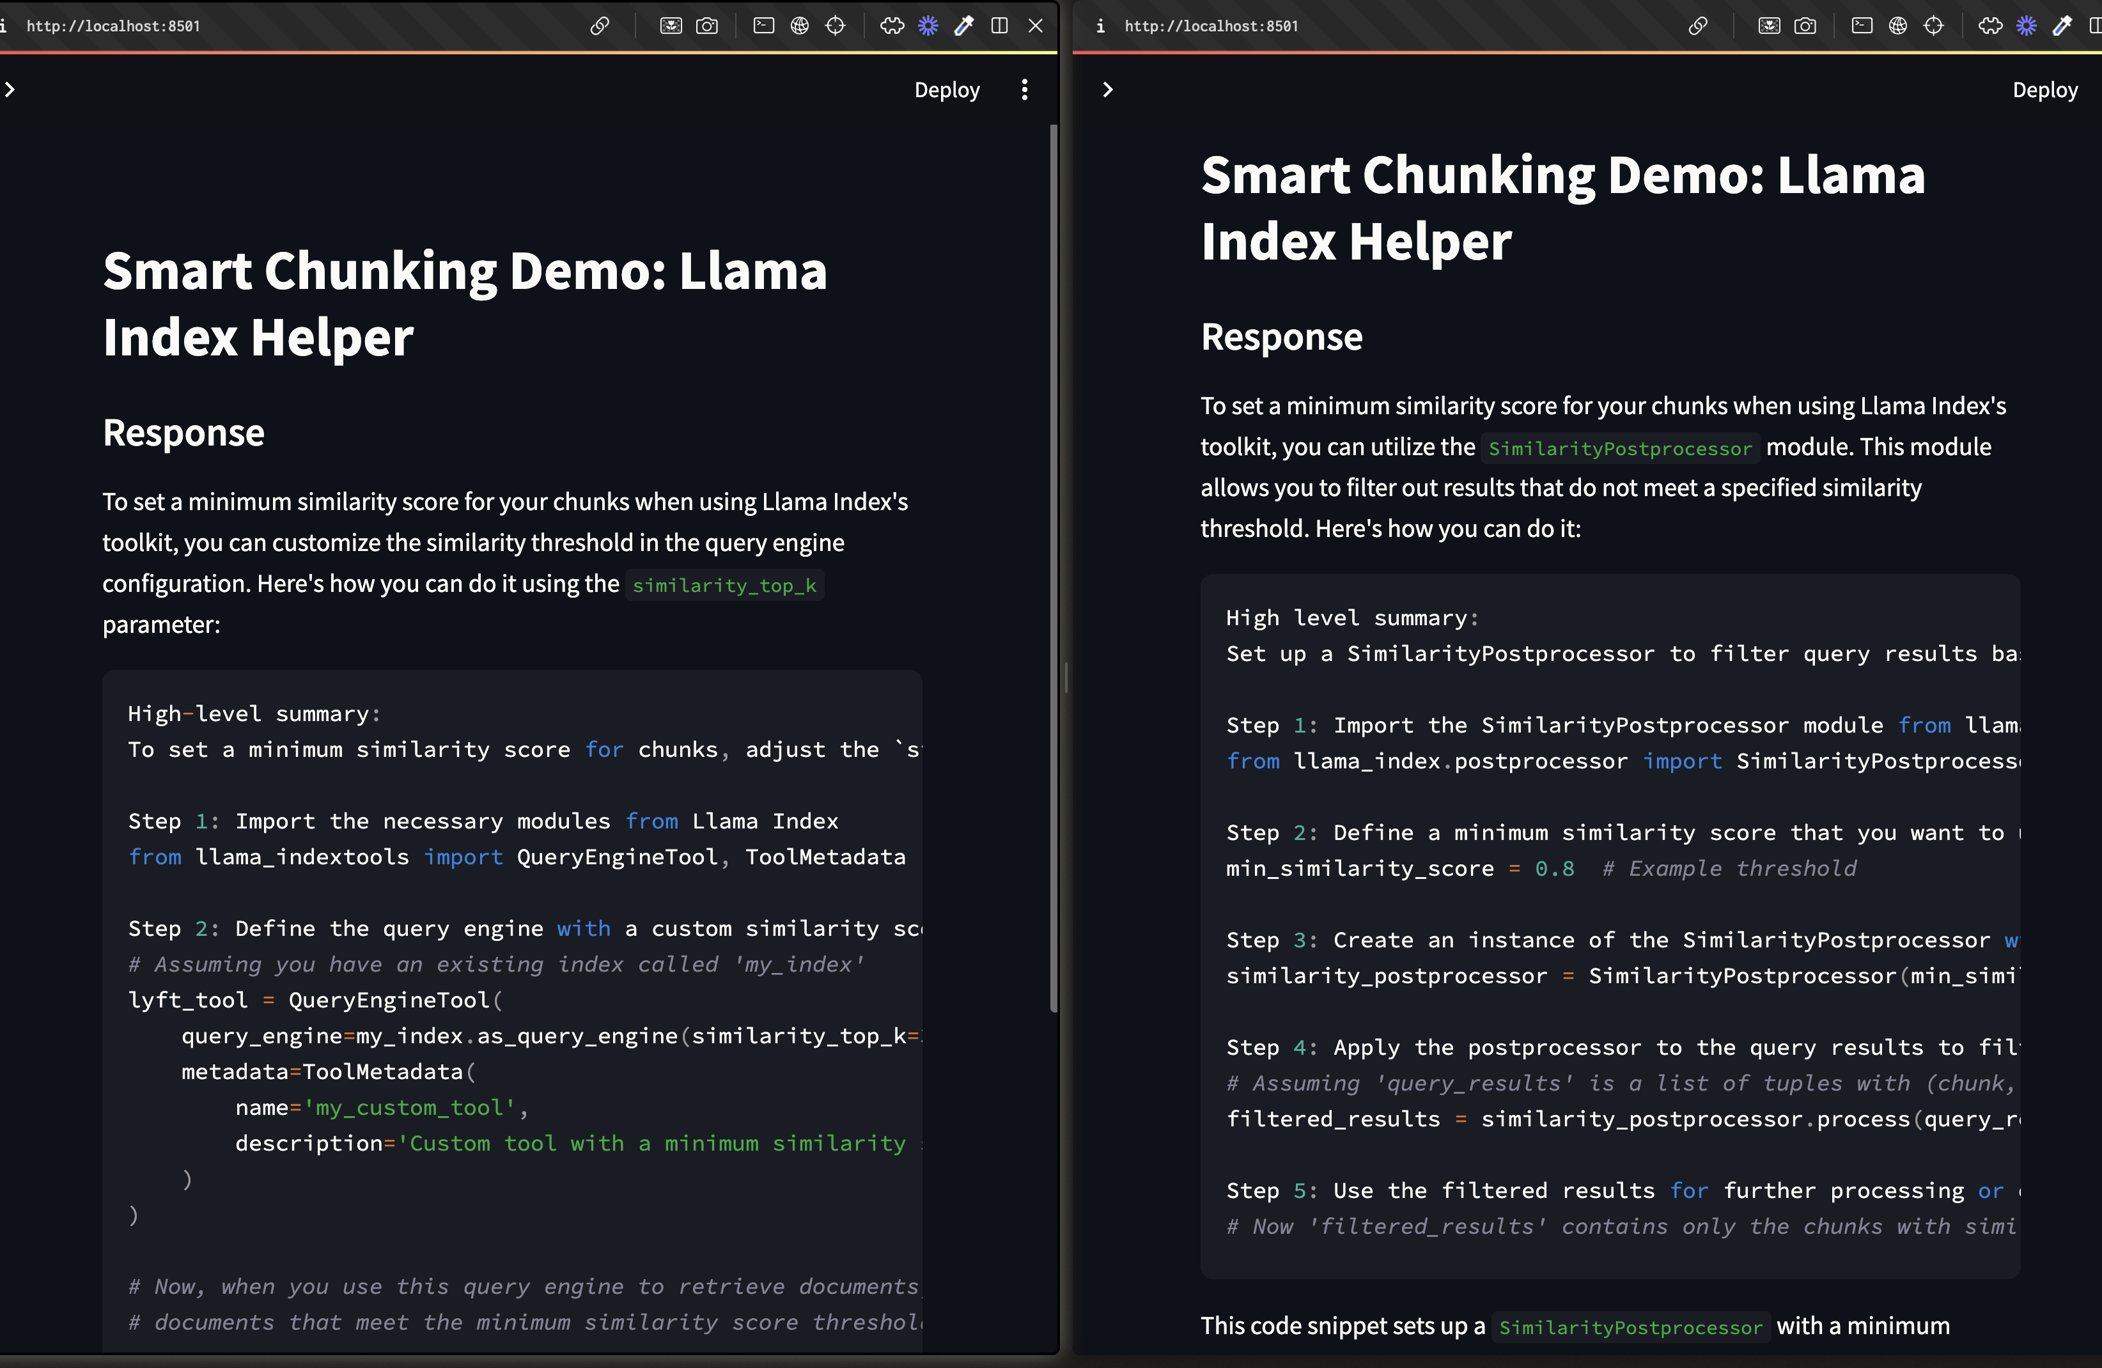Toggle the crosshair inspect mode in right pane

1935,26
